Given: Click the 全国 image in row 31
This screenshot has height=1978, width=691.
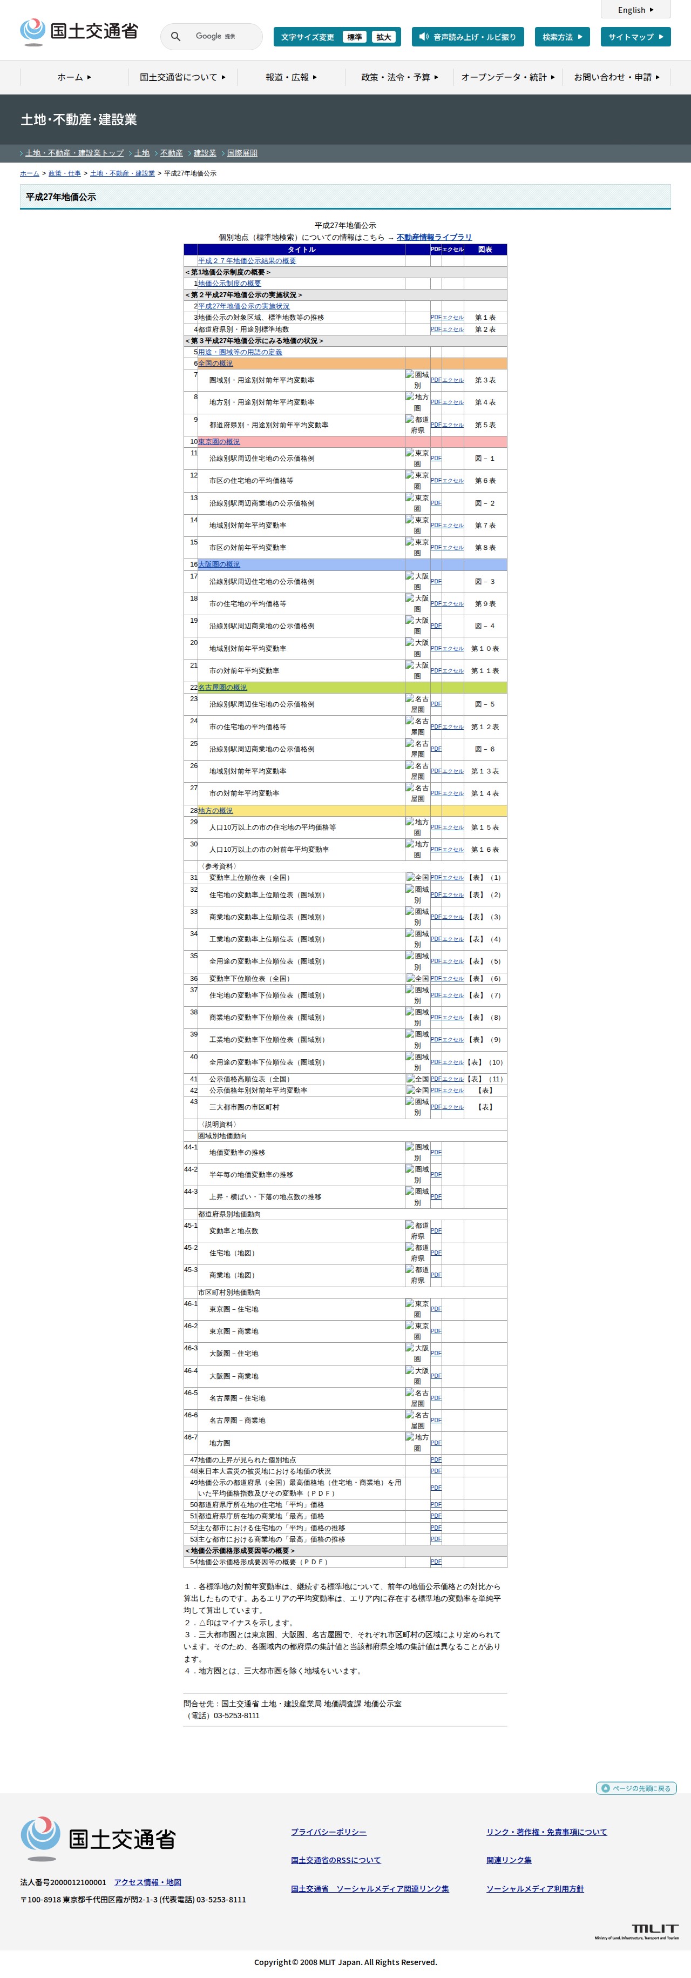Looking at the screenshot, I should pyautogui.click(x=418, y=878).
